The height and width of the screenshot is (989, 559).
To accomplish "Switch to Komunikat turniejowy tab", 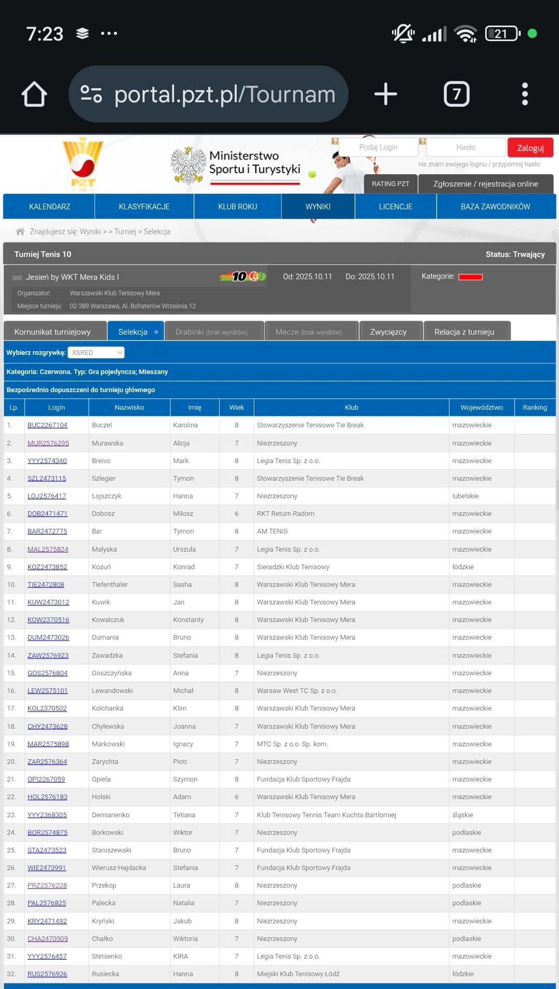I will click(53, 332).
